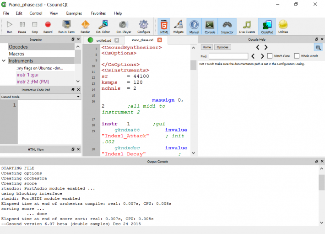Close the Interactive Code Pad panel
The image size is (325, 234).
pos(78,90)
